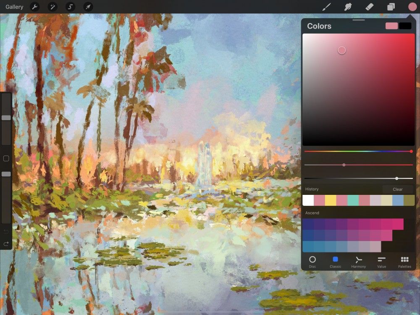Image resolution: width=420 pixels, height=315 pixels.
Task: Tap the sidebar Modify button
Action: (5, 158)
